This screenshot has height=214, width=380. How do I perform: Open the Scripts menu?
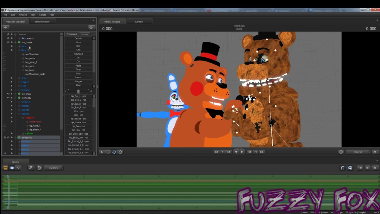(x=42, y=15)
